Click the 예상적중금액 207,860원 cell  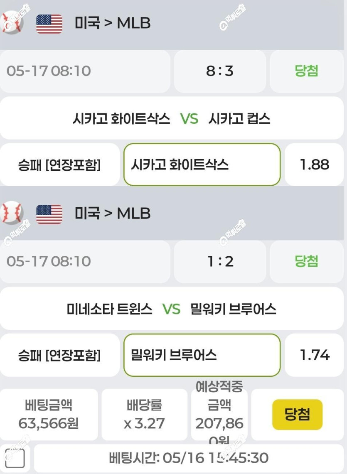click(219, 415)
